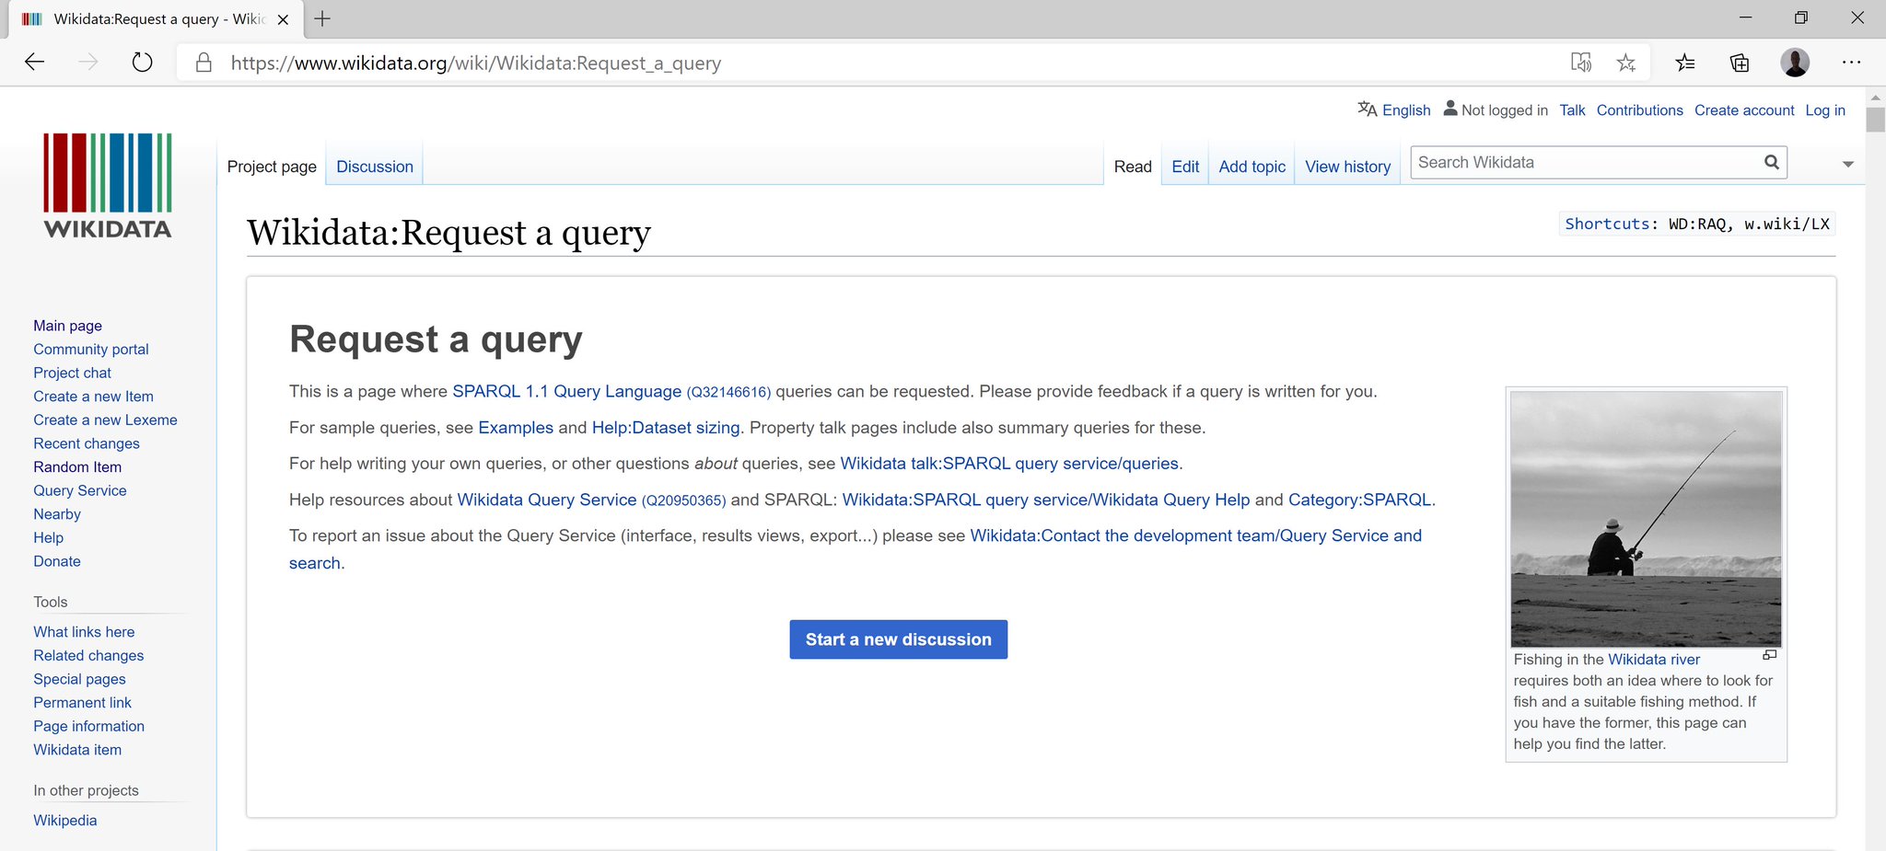Open Wikidata Query Service (Q20950365) link

coord(591,500)
